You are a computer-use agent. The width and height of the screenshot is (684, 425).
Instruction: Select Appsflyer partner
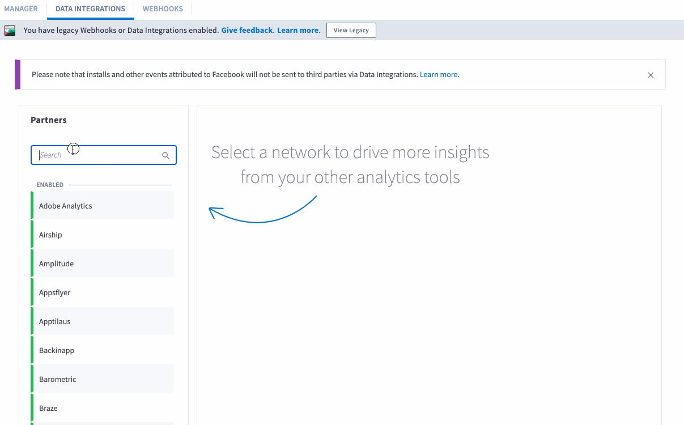click(x=102, y=292)
